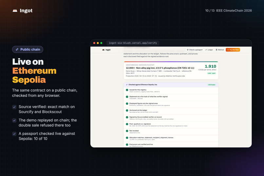Click Displayed figures are the signed ones text
The width and height of the screenshot is (264, 176).
pos(143,104)
